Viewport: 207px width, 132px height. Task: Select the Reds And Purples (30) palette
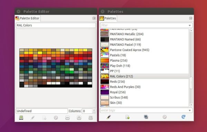tap(145, 87)
